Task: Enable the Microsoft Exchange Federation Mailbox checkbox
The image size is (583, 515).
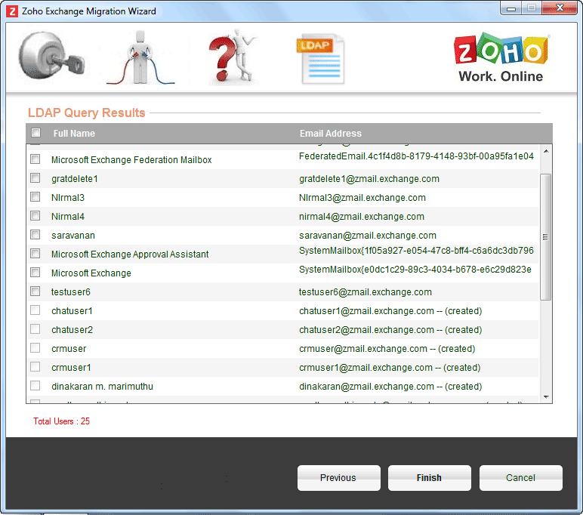Action: 35,159
